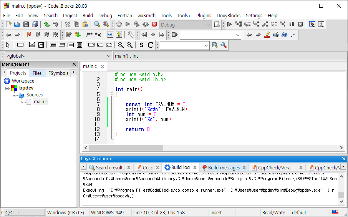Close the main.c editor tab
This screenshot has width=348, height=217.
click(x=102, y=66)
